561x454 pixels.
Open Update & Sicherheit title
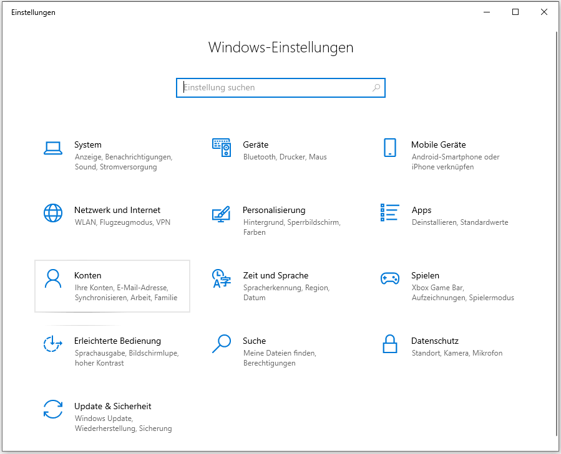point(113,406)
